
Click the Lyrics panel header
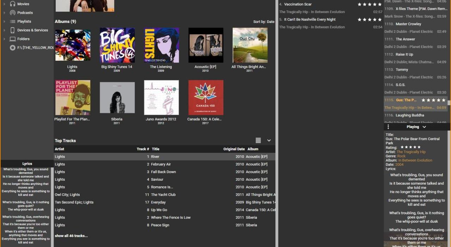point(27,164)
